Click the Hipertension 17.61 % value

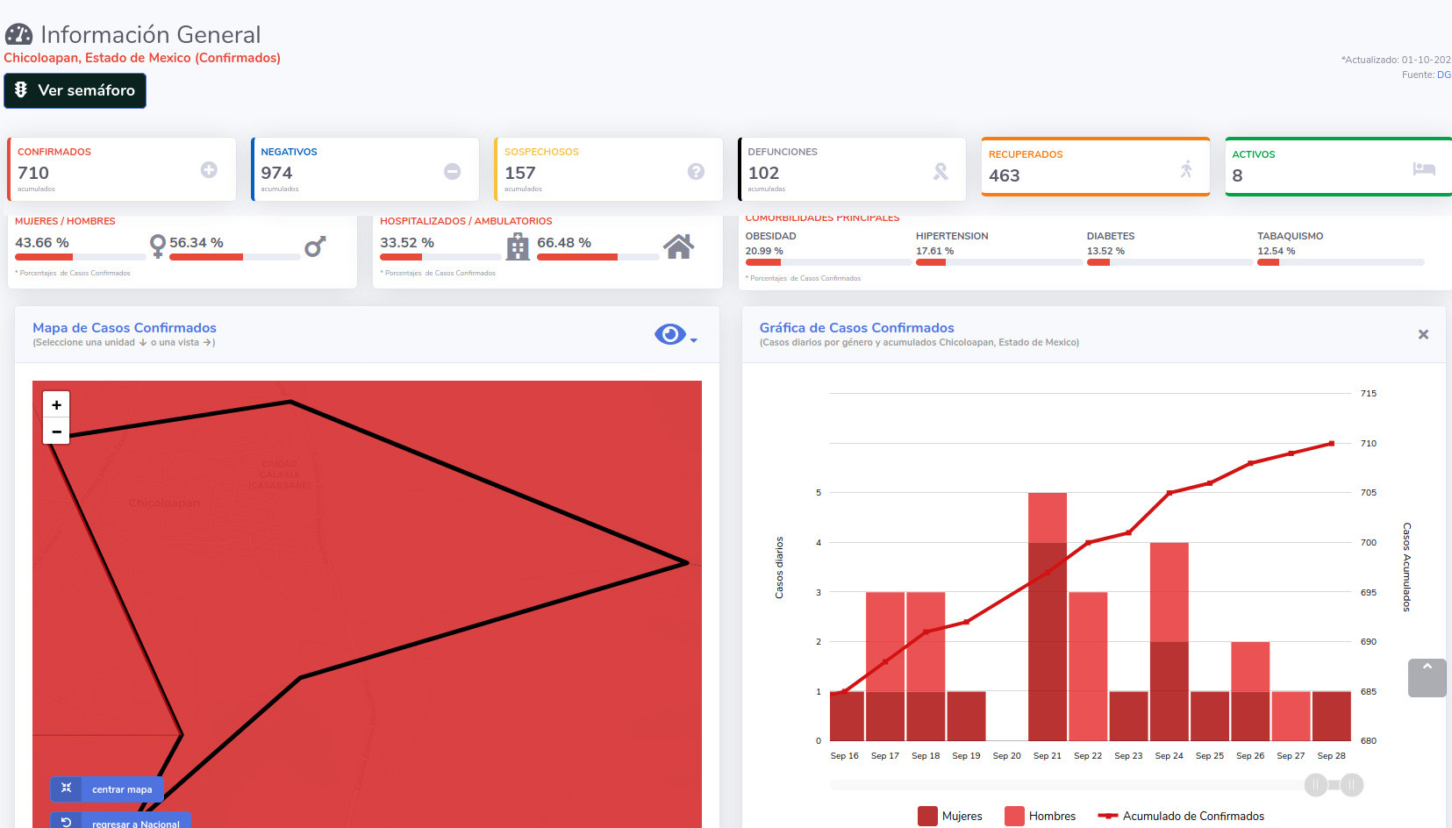pyautogui.click(x=935, y=251)
